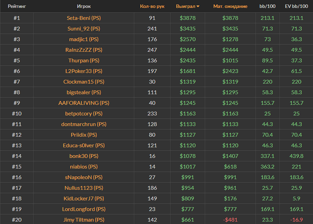This screenshot has width=313, height=224.
Task: Select betpotcory (PS) in the list
Action: pyautogui.click(x=84, y=114)
